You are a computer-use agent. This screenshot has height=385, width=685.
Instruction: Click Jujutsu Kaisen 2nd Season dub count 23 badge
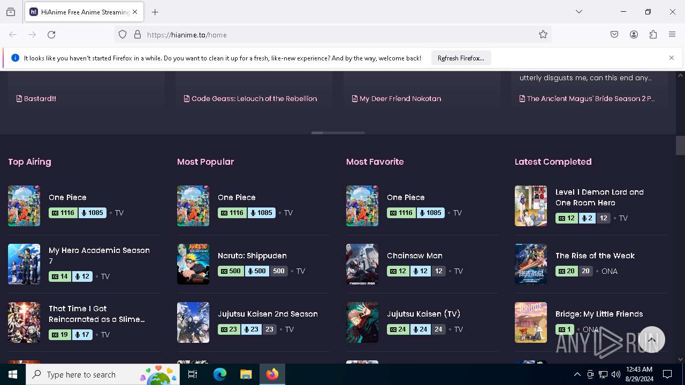tap(252, 329)
